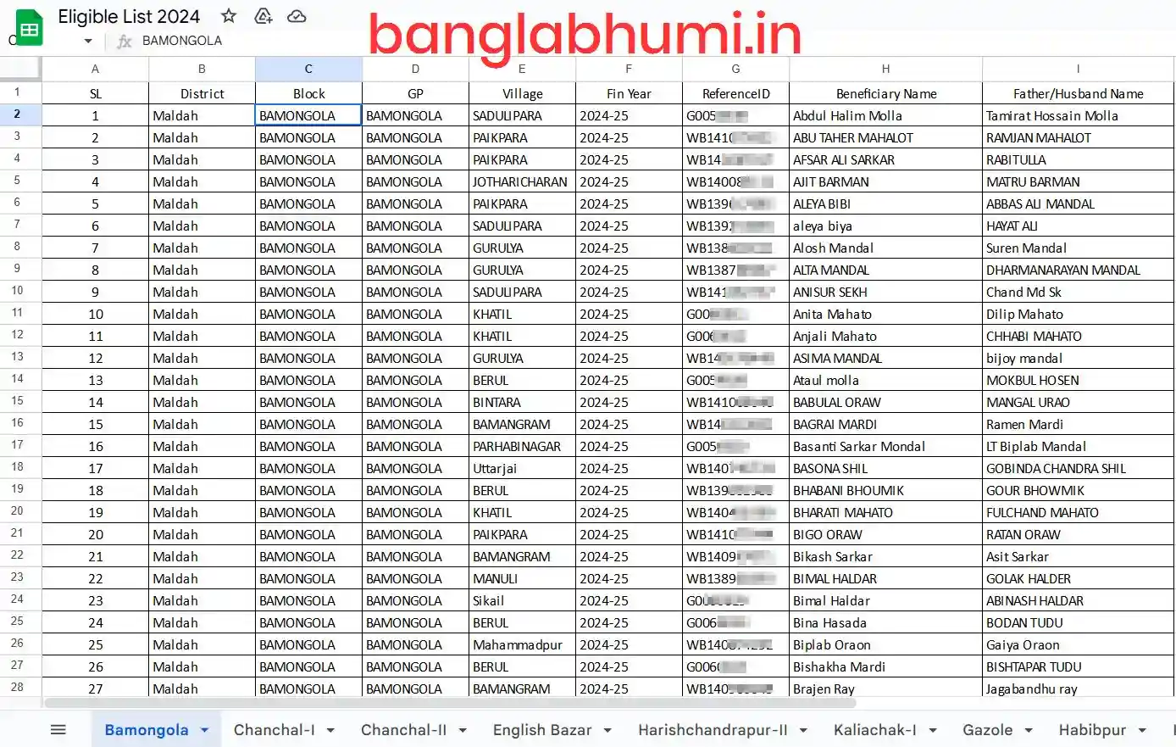This screenshot has width=1176, height=747.
Task: Select the cell BISHTAPAR TUDU
Action: click(x=1079, y=666)
